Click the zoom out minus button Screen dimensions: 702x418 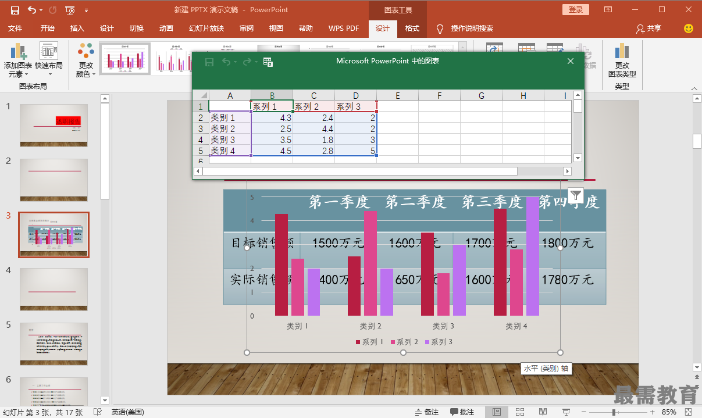pyautogui.click(x=584, y=412)
